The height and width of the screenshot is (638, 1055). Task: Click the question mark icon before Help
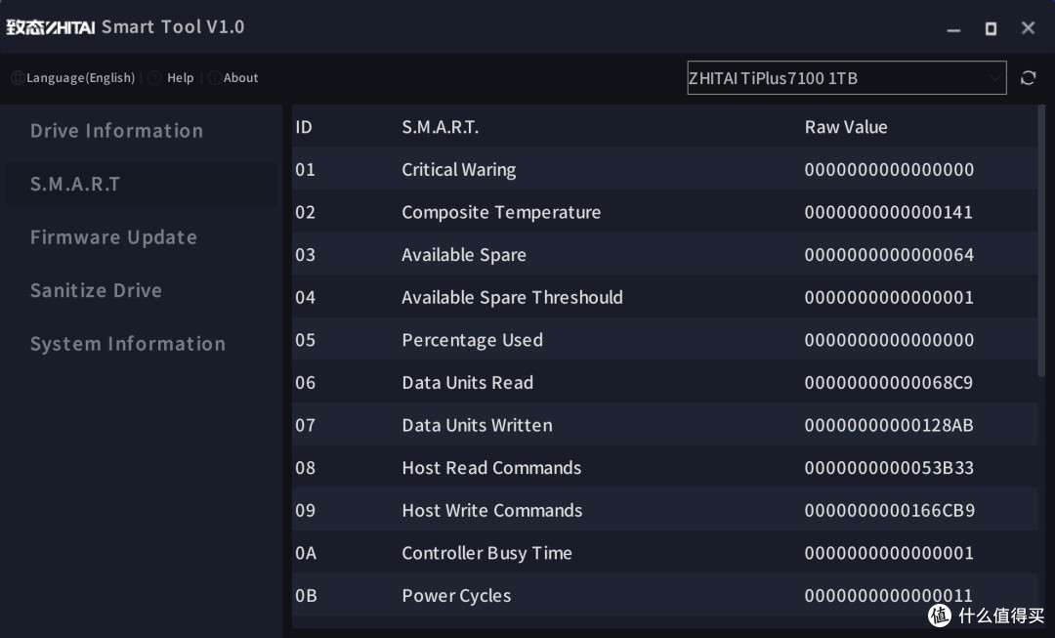point(154,78)
